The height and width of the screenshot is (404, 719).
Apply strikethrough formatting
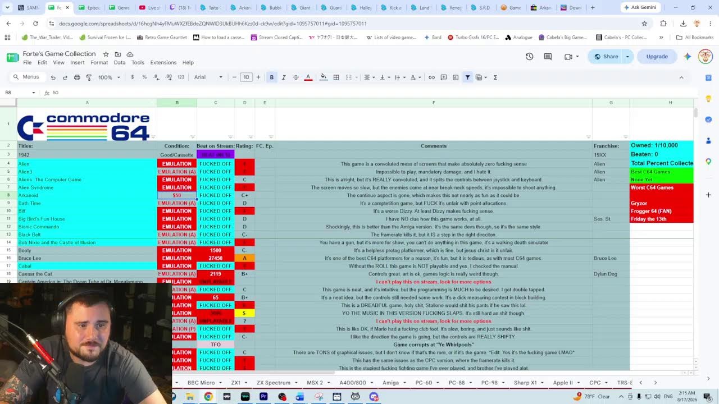(x=295, y=77)
